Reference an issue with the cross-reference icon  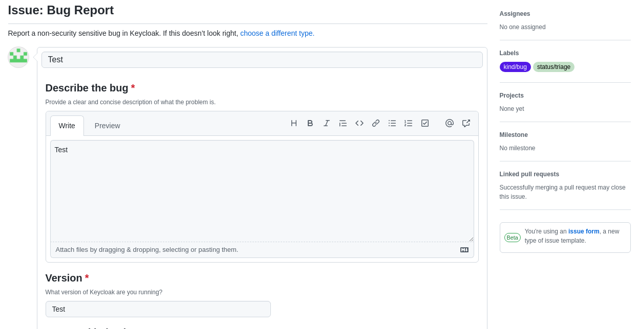pyautogui.click(x=466, y=123)
